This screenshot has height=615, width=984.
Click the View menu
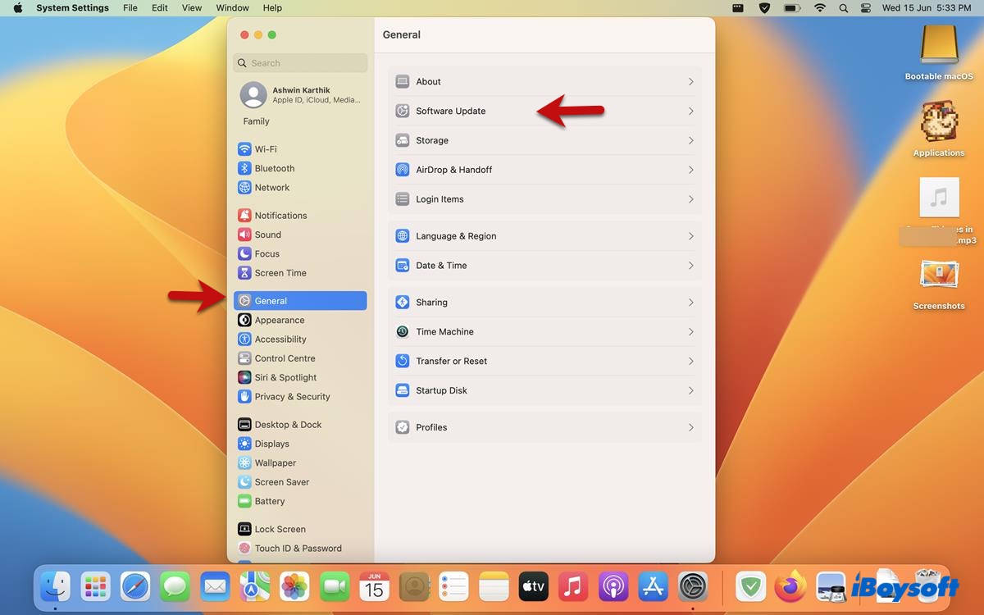(x=191, y=8)
